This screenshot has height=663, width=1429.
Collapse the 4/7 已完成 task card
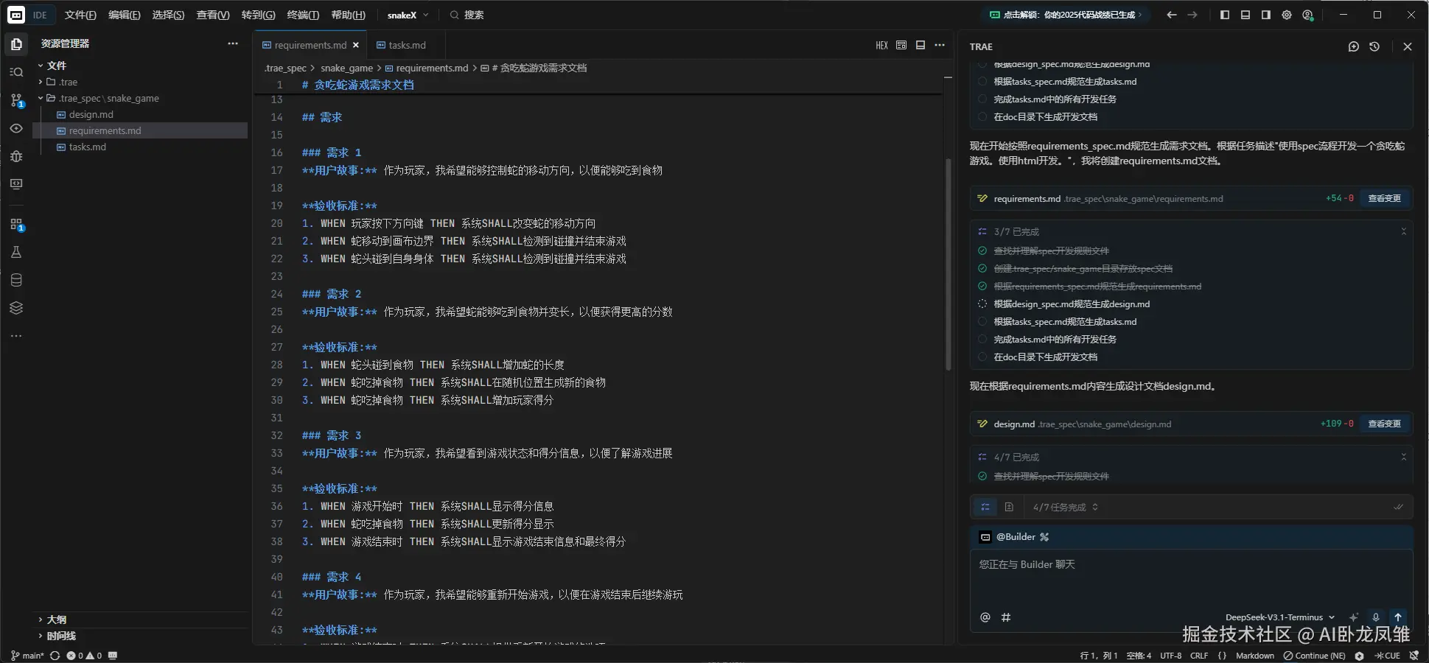[x=1404, y=457]
